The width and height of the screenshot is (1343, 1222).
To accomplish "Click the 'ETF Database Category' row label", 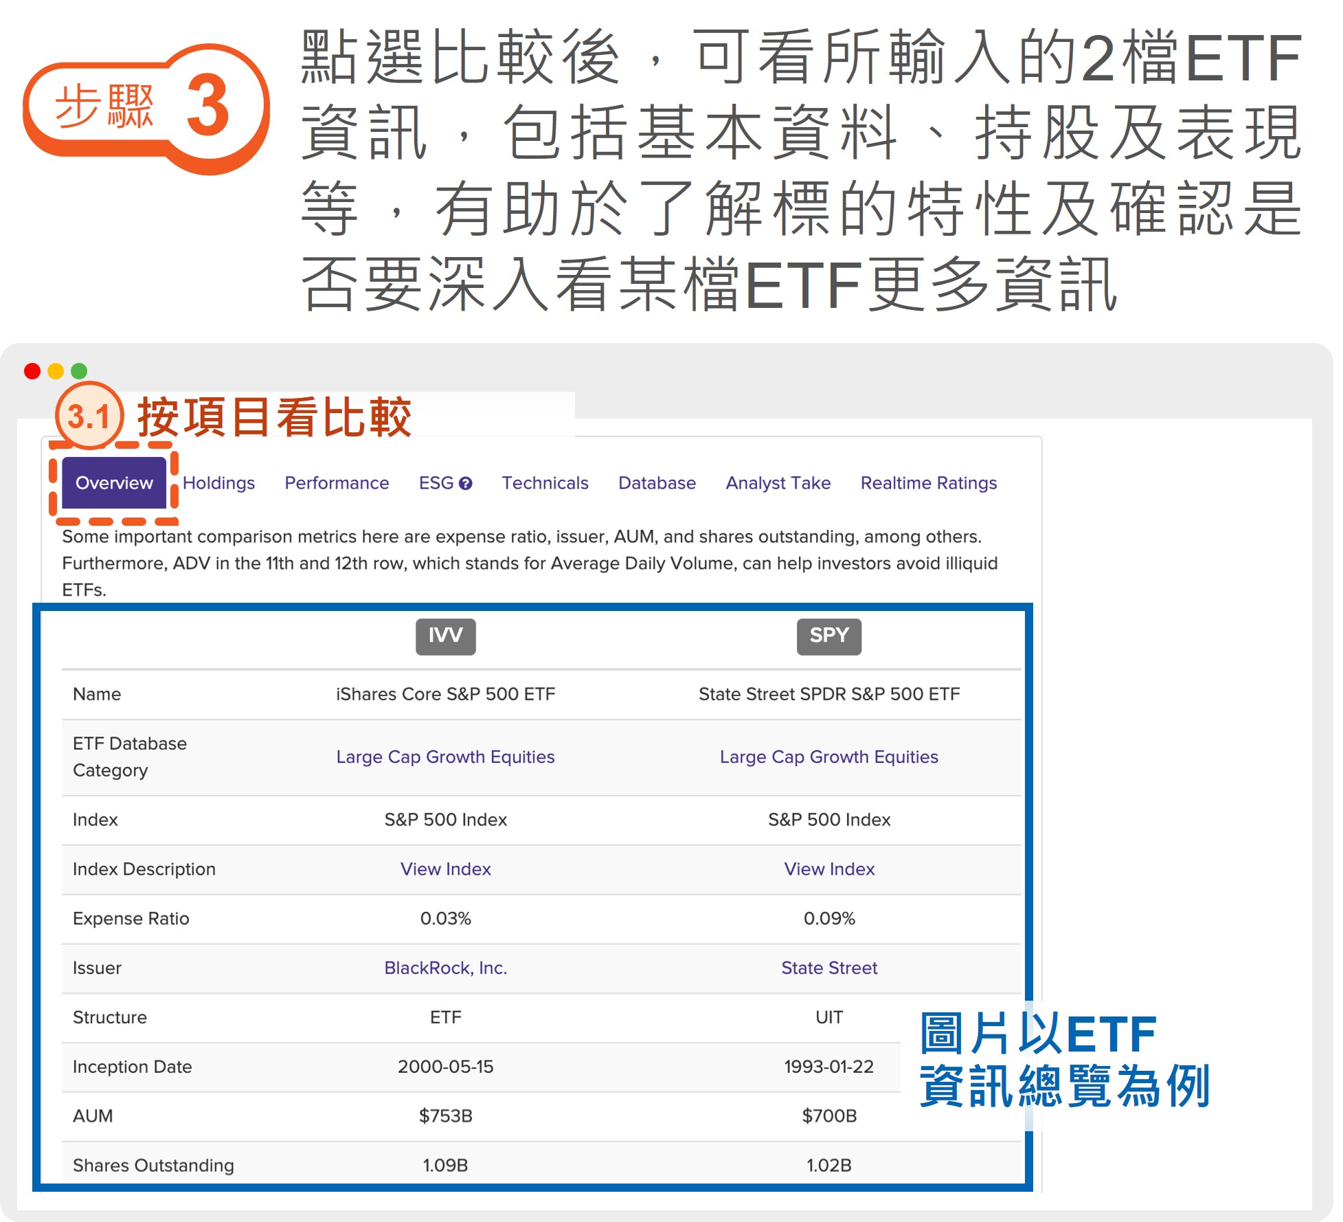I will (130, 757).
